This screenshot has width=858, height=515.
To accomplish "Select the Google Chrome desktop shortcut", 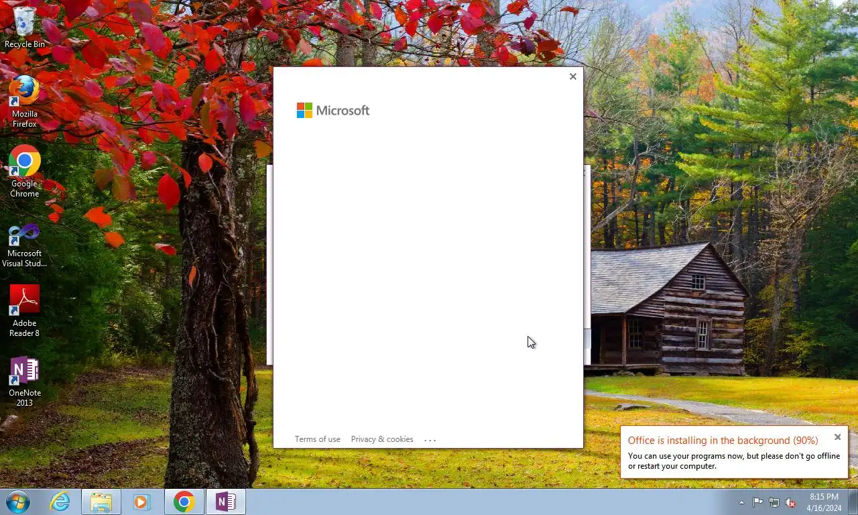I will coord(24,172).
